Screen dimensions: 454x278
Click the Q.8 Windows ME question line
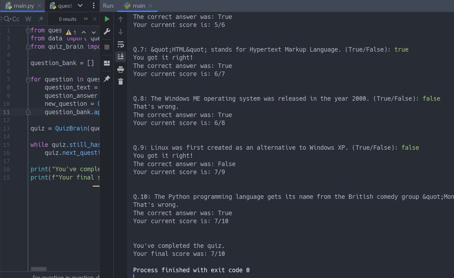287,98
